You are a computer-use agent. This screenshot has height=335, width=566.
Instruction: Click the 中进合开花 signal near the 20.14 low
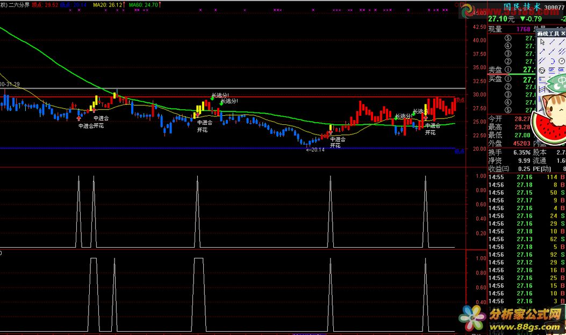point(338,143)
